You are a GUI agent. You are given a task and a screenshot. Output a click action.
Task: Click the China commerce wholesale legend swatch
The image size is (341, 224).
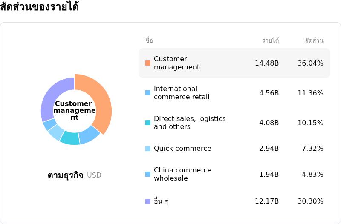tap(148, 174)
